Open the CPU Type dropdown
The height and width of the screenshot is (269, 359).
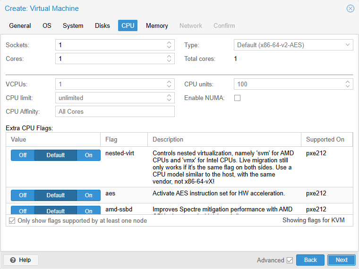[x=348, y=45]
